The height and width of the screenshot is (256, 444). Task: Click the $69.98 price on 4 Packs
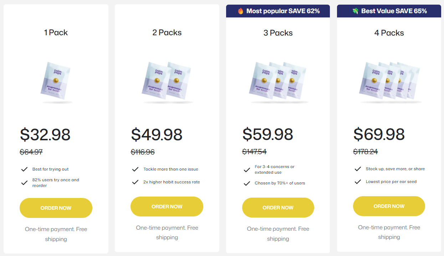379,135
